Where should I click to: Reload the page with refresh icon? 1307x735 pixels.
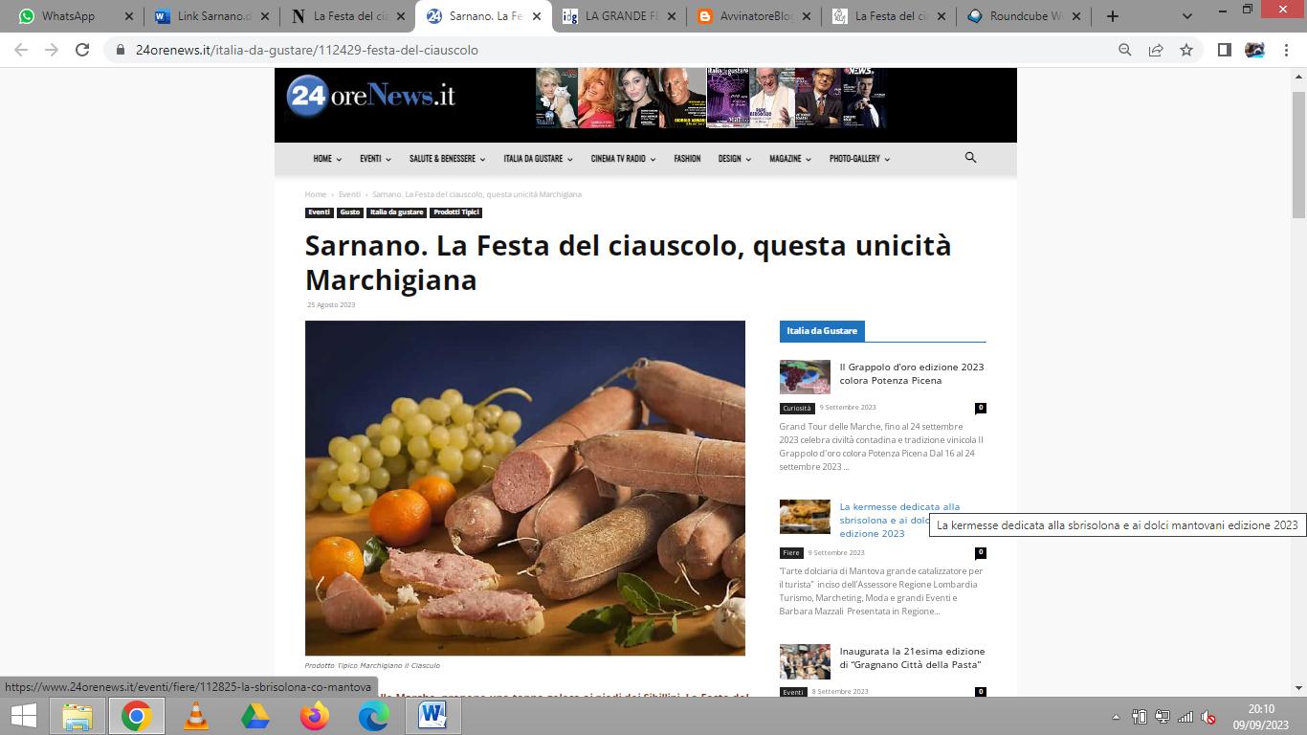point(82,50)
